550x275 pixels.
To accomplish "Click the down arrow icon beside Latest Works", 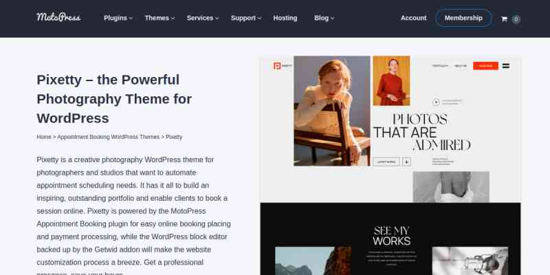I will [x=406, y=162].
